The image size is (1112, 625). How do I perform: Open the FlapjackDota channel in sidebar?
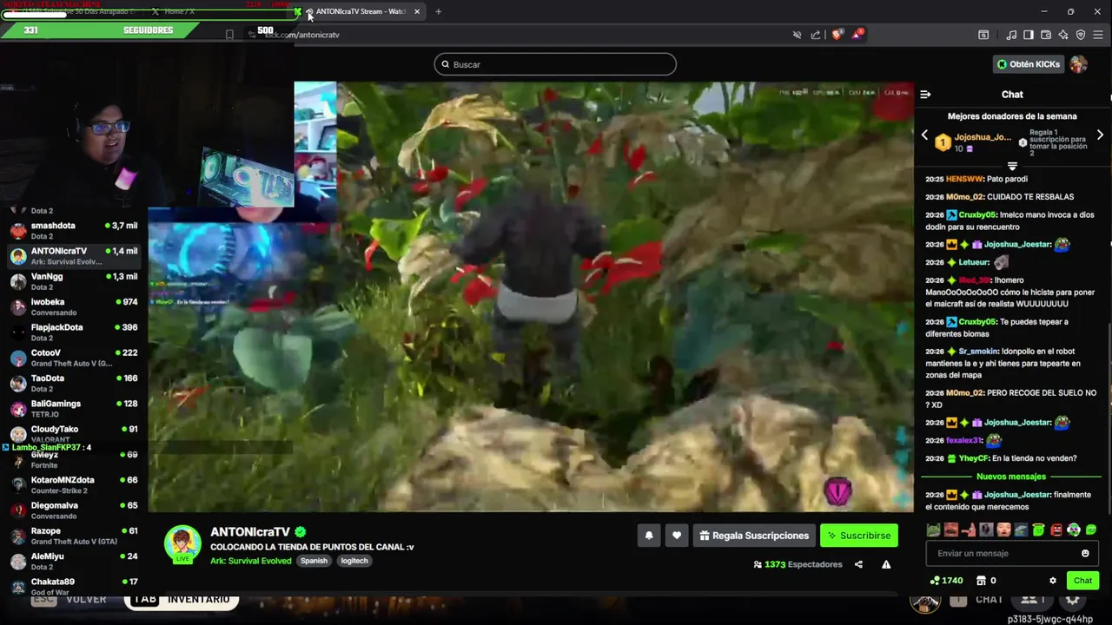(74, 332)
